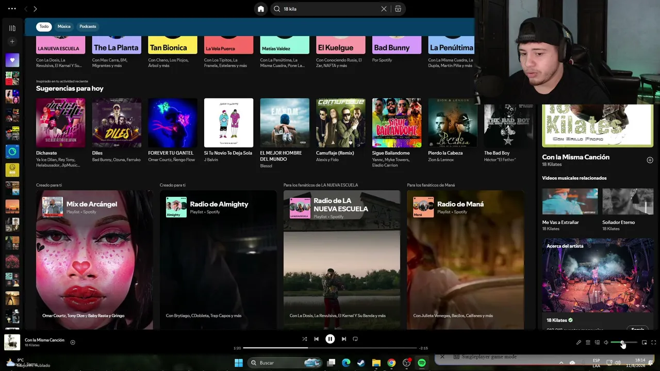Adjust the volume slider
This screenshot has width=660, height=371.
click(624, 343)
